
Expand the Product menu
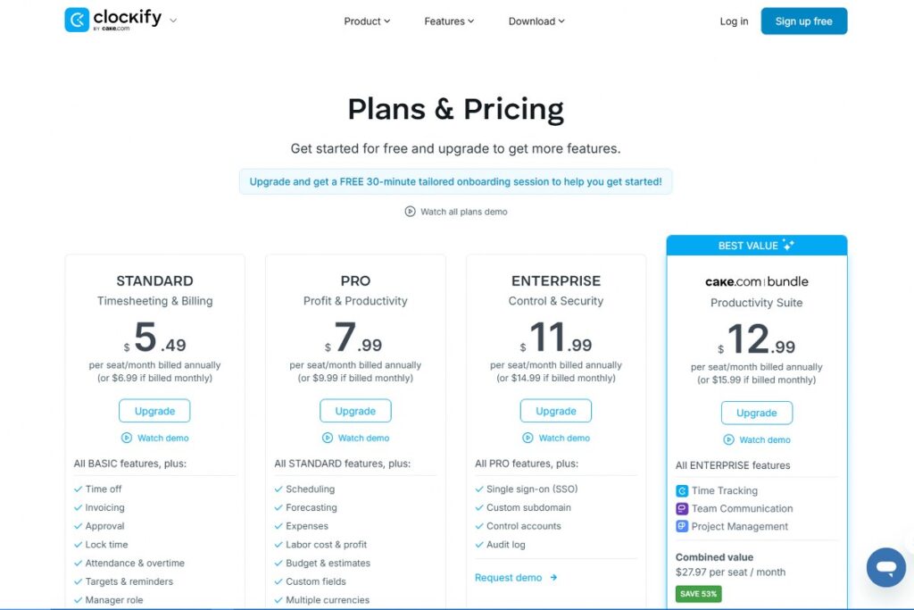click(367, 21)
